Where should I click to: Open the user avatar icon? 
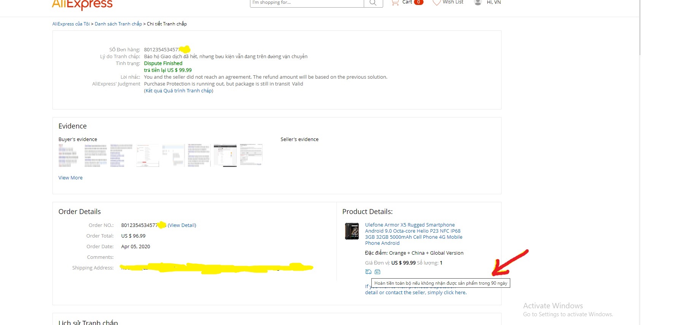pos(478,2)
